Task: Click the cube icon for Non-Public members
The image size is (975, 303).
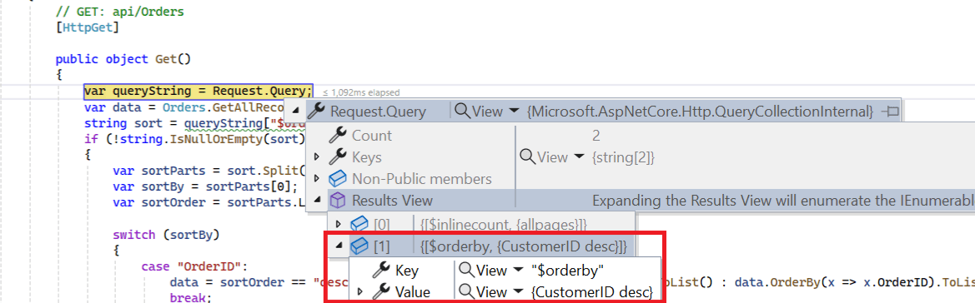Action: [x=338, y=179]
